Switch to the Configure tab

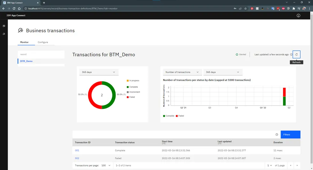(43, 42)
